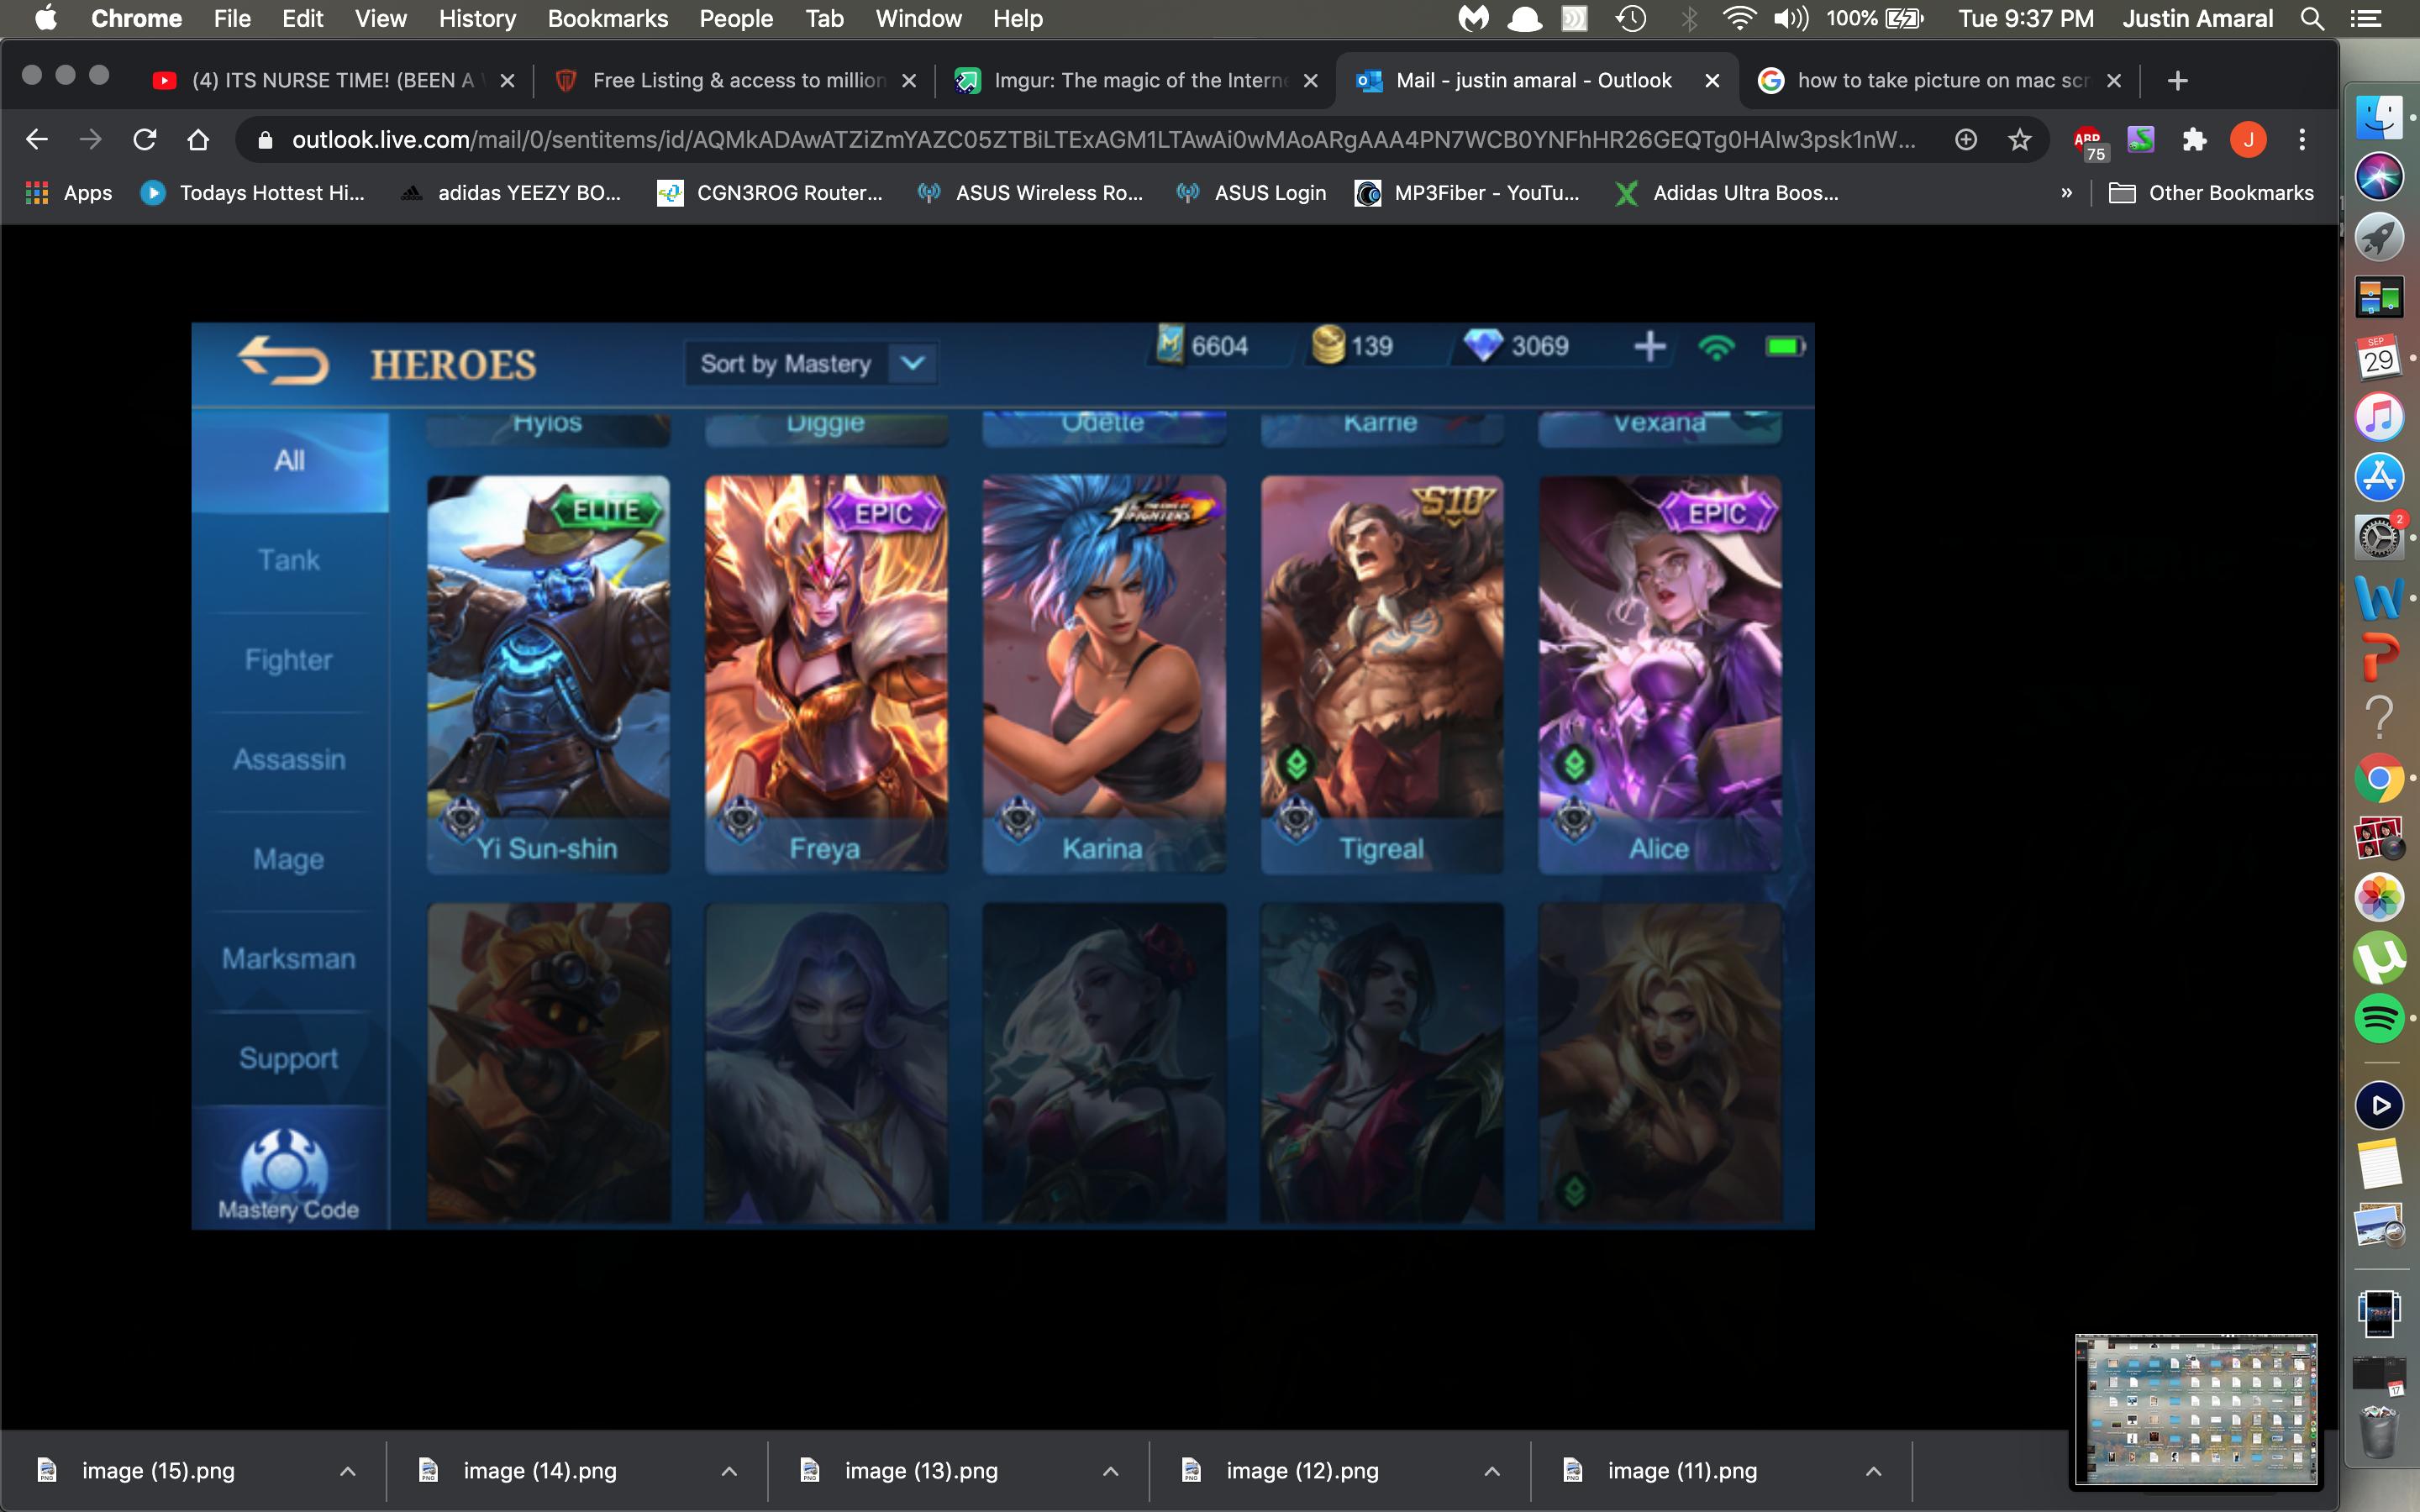Open the Yi Sun-shin hero card
2420x1512 pixels.
(548, 675)
